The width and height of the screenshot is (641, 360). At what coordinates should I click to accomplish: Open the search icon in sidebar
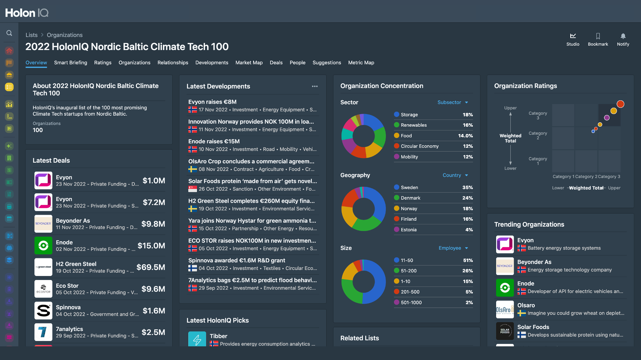click(x=9, y=33)
